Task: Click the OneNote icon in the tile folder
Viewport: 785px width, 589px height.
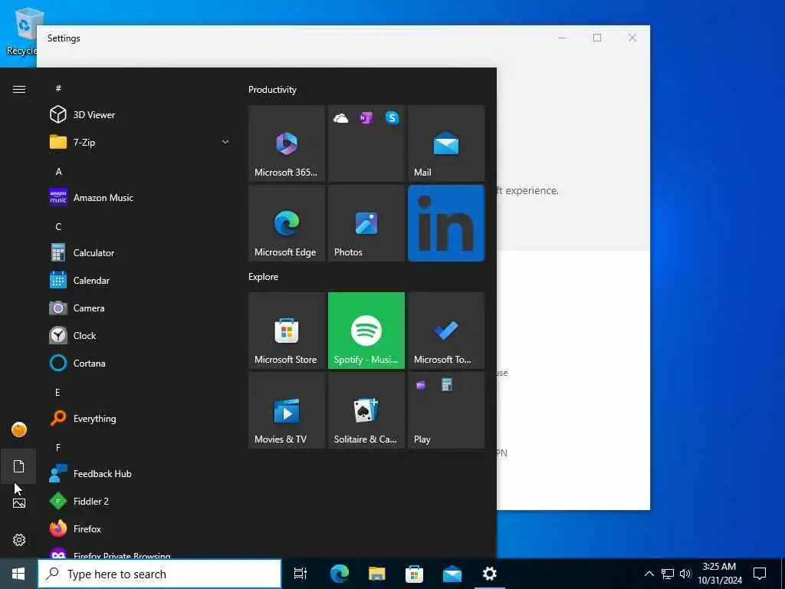Action: 366,118
